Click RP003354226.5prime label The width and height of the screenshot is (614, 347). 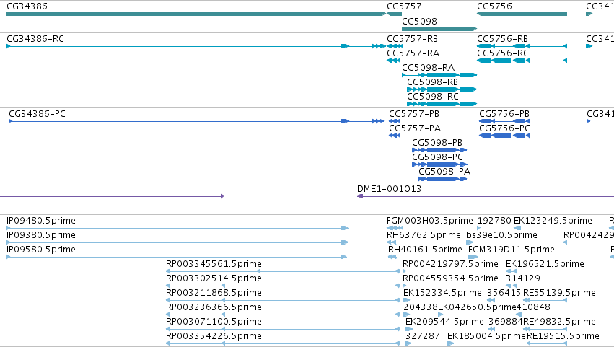point(214,337)
